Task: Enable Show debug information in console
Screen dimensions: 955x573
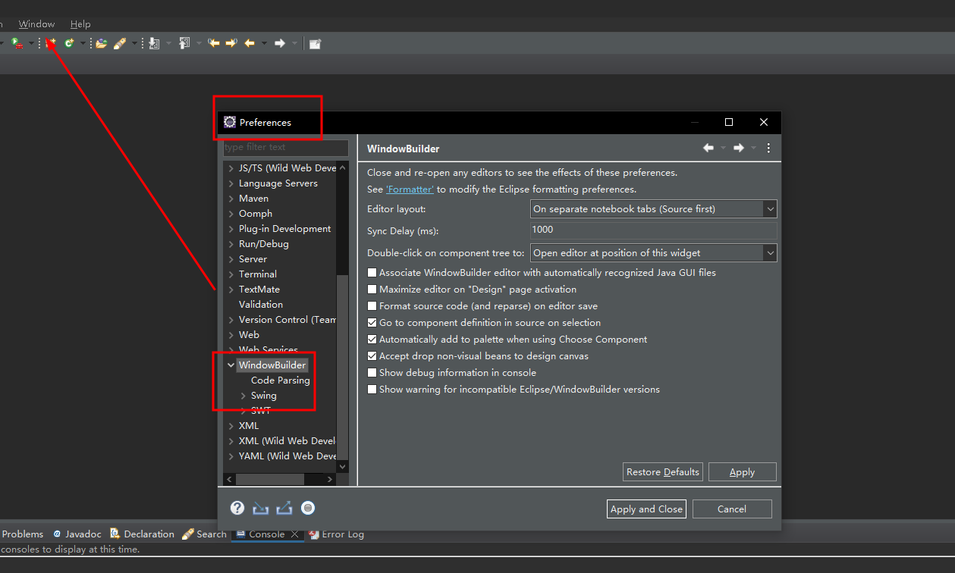Action: [372, 372]
